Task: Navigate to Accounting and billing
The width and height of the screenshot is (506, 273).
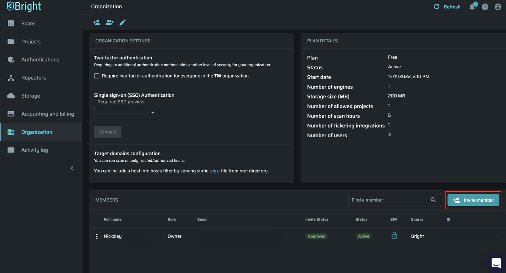Action: tap(47, 114)
